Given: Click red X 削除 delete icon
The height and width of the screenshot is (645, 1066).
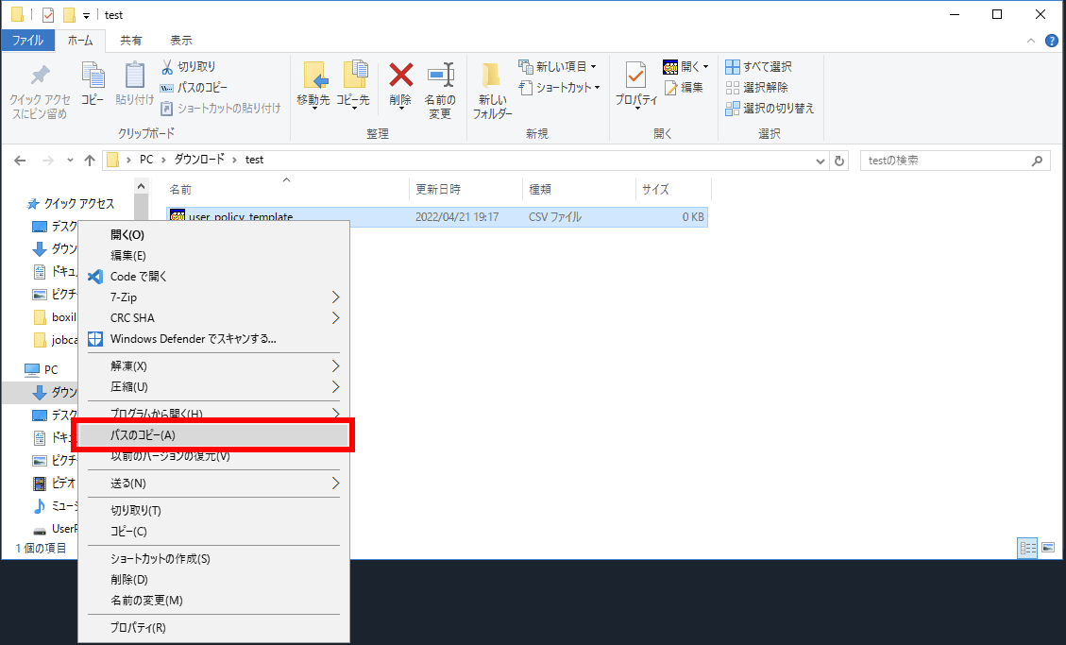Looking at the screenshot, I should tap(400, 84).
